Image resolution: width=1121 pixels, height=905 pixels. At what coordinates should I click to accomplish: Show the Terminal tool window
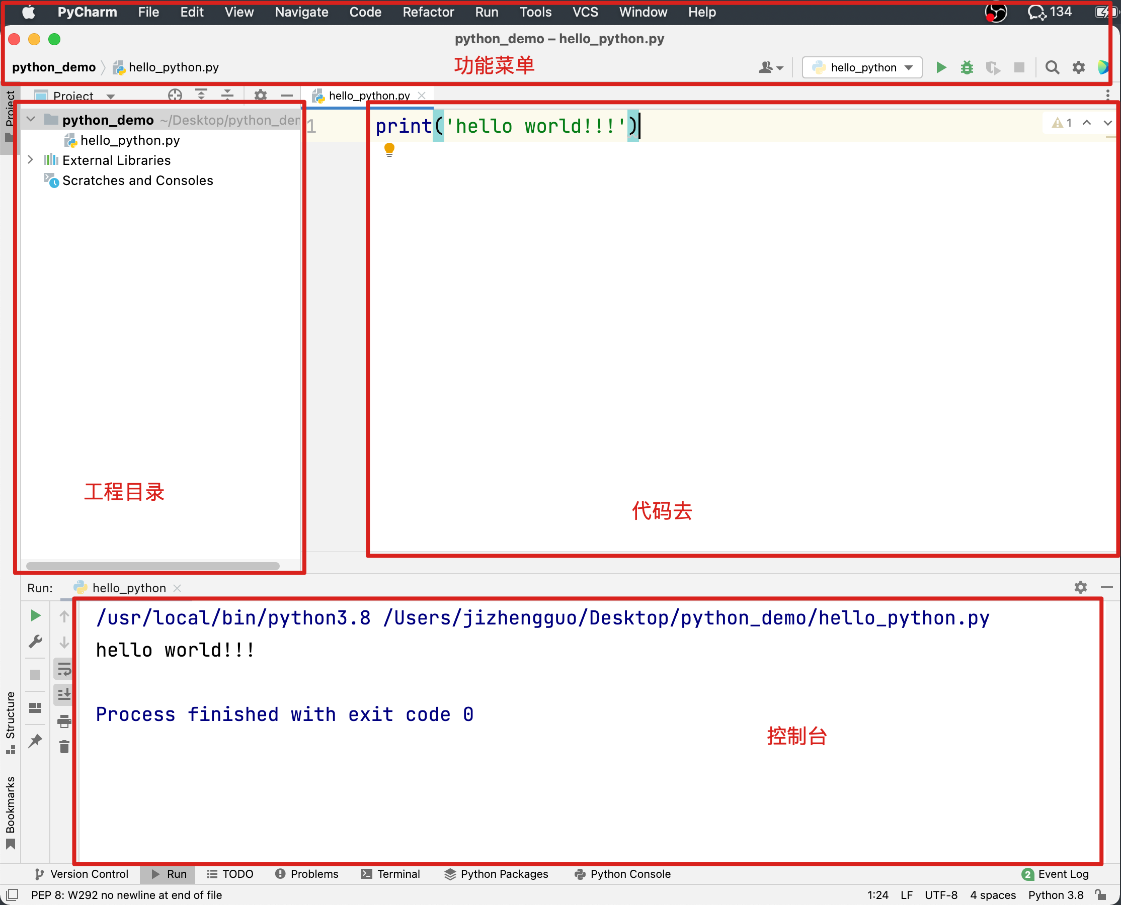pos(390,874)
